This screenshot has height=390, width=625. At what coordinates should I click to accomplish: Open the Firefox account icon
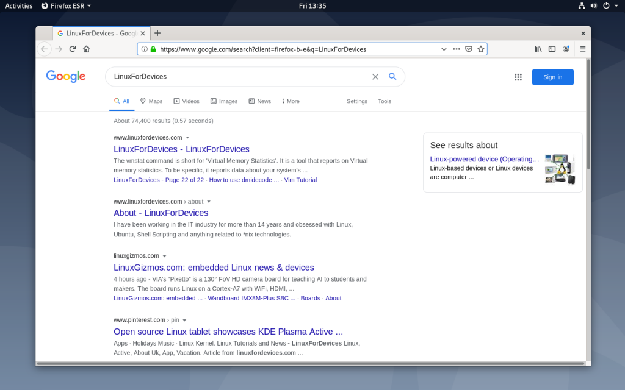(566, 49)
